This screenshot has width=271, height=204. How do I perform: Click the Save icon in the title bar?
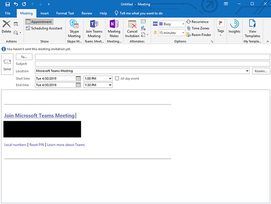pyautogui.click(x=8, y=4)
